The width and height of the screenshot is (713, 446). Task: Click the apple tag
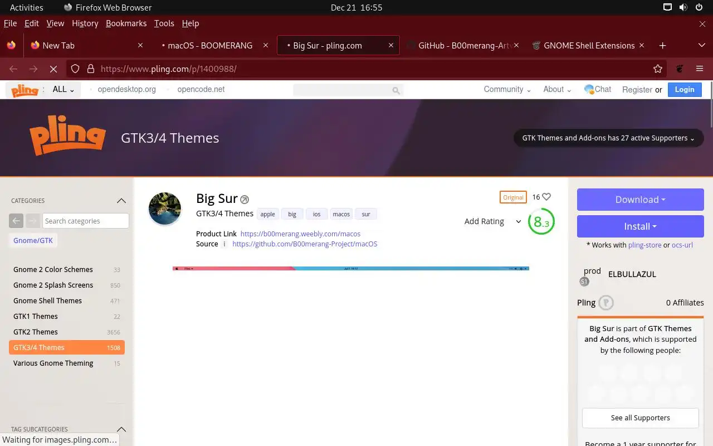point(268,214)
